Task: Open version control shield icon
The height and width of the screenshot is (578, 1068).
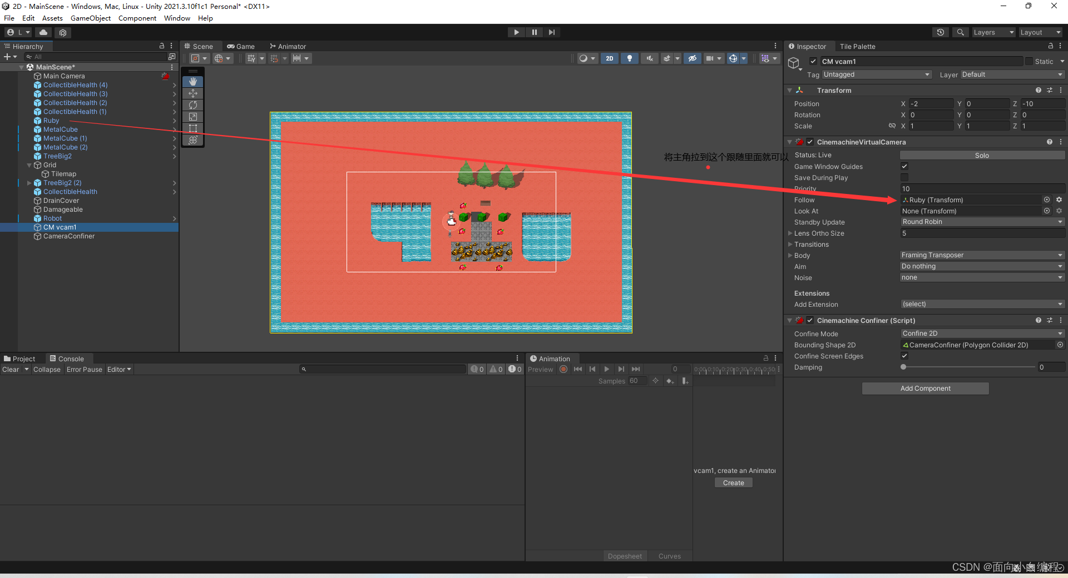Action: 63,33
